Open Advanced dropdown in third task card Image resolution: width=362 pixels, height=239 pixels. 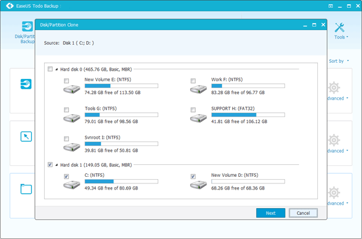point(337,203)
